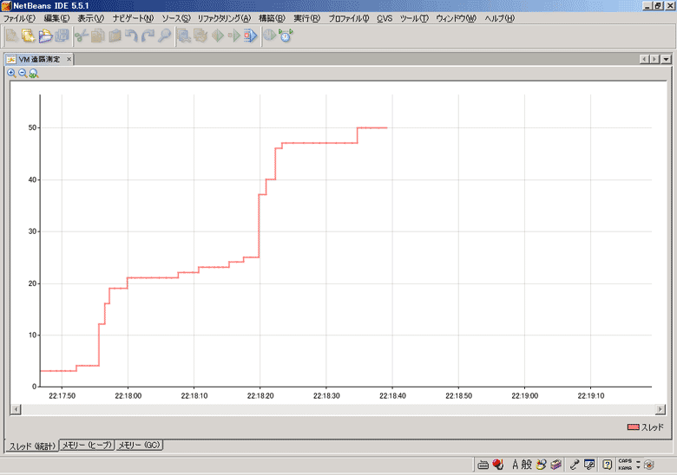The height and width of the screenshot is (475, 677).
Task: Switch to the メモリー (ヒープ) tab
Action: [87, 446]
